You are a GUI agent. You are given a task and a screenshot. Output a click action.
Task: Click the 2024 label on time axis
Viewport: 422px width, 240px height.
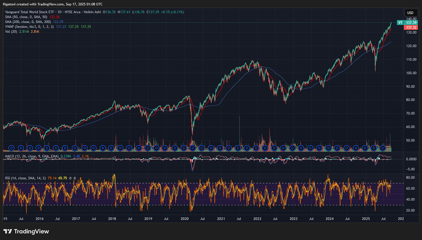tap(329, 219)
